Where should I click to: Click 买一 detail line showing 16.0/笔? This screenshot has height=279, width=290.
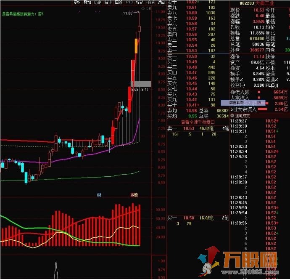coord(198,218)
